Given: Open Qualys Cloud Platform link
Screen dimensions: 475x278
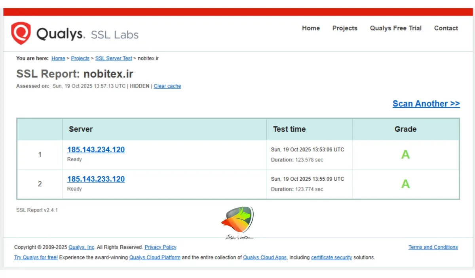Looking at the screenshot, I should [x=155, y=257].
